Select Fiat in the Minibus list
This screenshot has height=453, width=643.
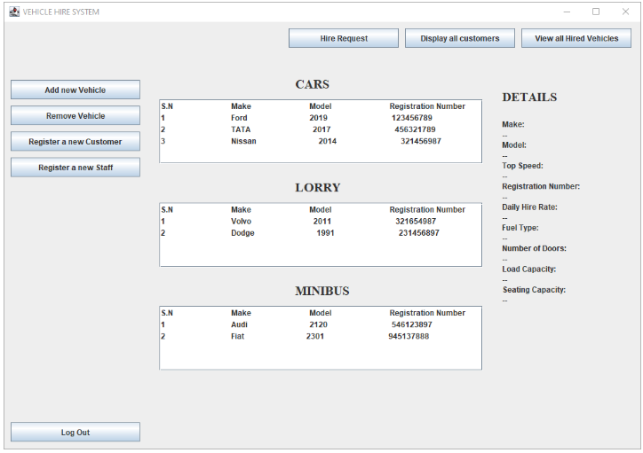coord(237,336)
